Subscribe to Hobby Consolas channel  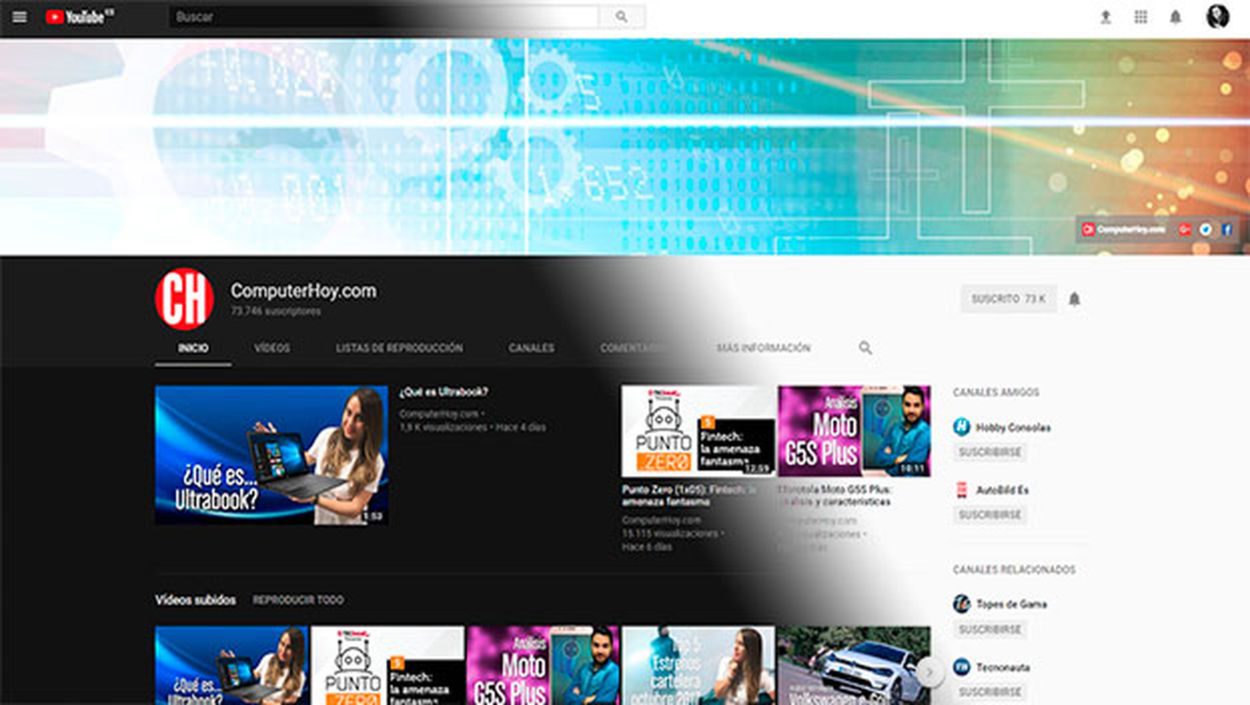click(x=990, y=452)
